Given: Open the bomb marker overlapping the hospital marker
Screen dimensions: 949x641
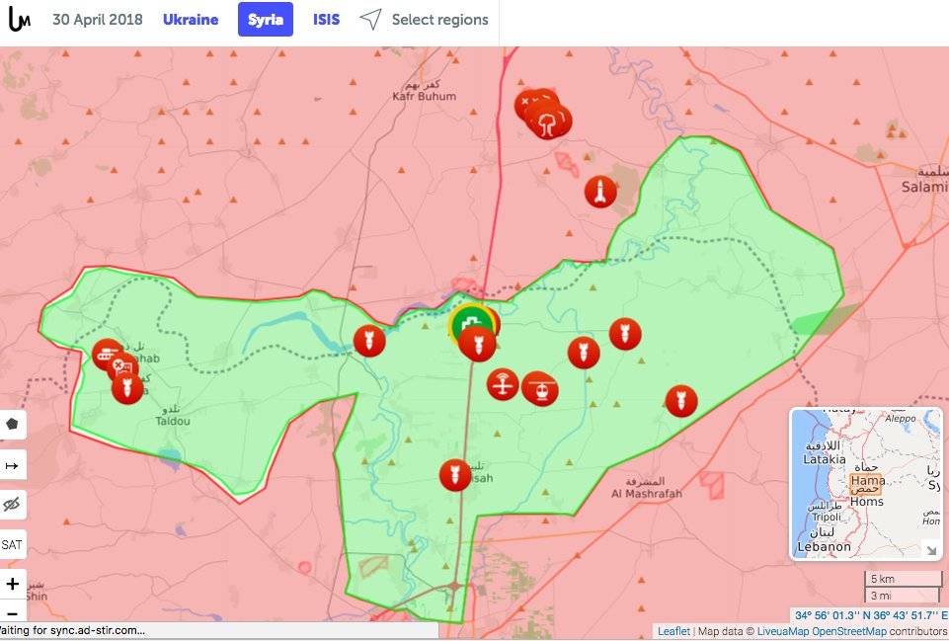Looking at the screenshot, I should [x=477, y=345].
